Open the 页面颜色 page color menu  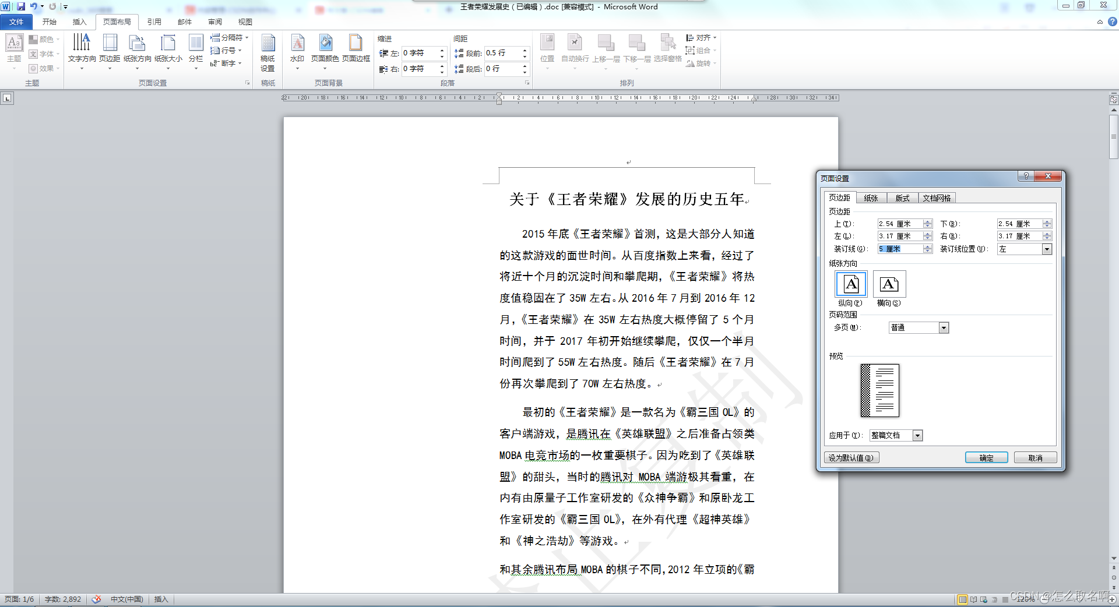[325, 52]
